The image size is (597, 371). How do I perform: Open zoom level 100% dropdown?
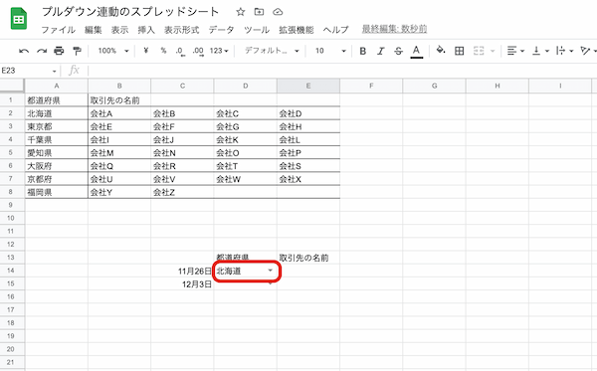pyautogui.click(x=113, y=51)
